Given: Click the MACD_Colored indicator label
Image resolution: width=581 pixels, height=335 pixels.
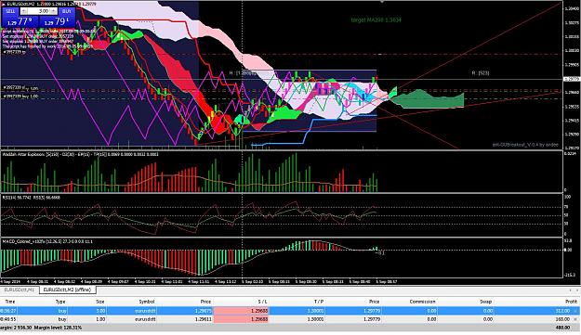Looking at the screenshot, I should 47,241.
